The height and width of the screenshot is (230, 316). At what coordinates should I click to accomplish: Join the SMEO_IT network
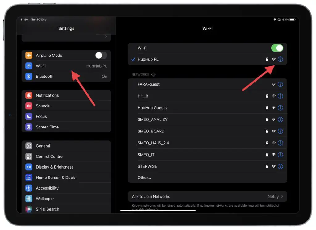[207, 155]
